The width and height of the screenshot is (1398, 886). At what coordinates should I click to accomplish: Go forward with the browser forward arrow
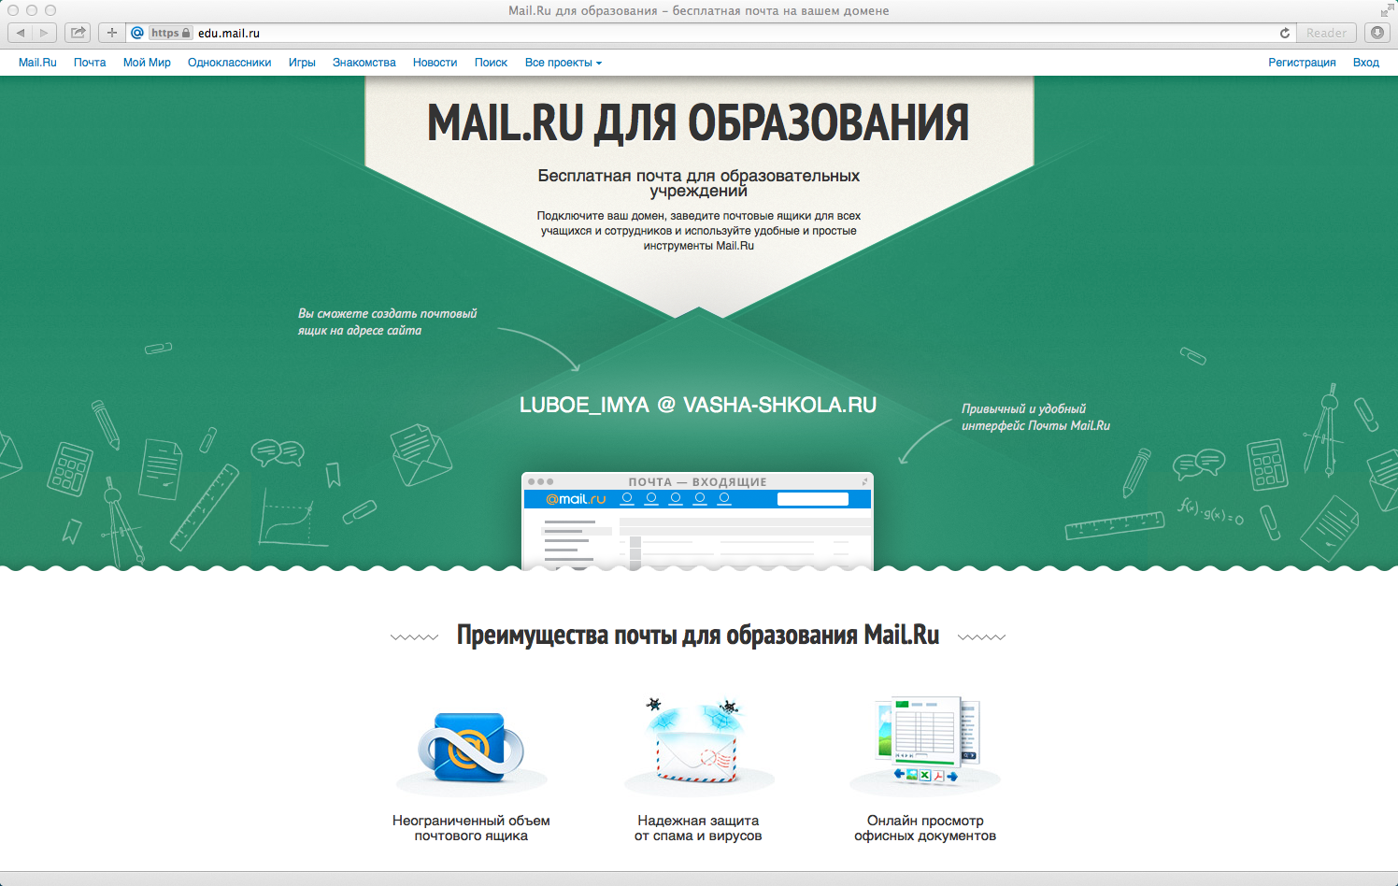[x=44, y=33]
